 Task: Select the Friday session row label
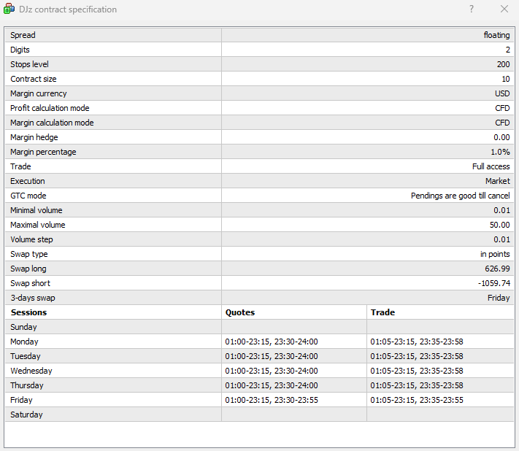[x=21, y=400]
